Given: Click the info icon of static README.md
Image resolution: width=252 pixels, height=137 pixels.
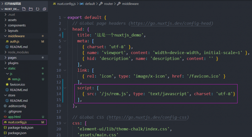Looking at the screenshot, I should [x=7, y=90].
